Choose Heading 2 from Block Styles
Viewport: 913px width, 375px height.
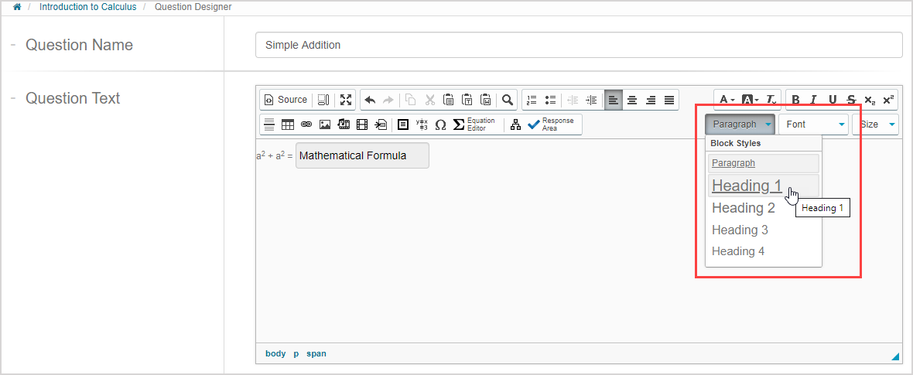744,208
